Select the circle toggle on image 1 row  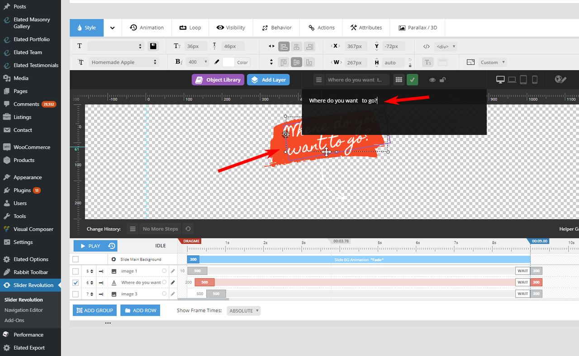(x=164, y=271)
